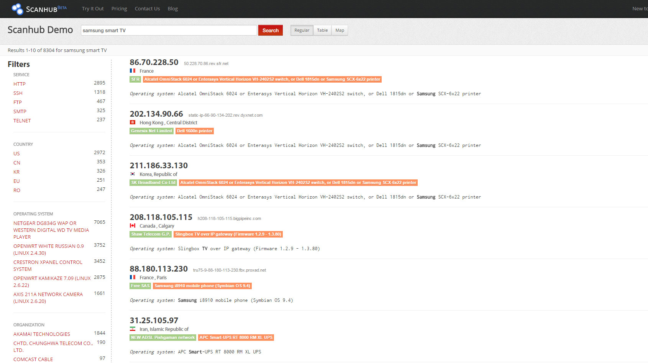
Task: Click the NEW ADSL Pishgaman network tag
Action: coord(163,337)
